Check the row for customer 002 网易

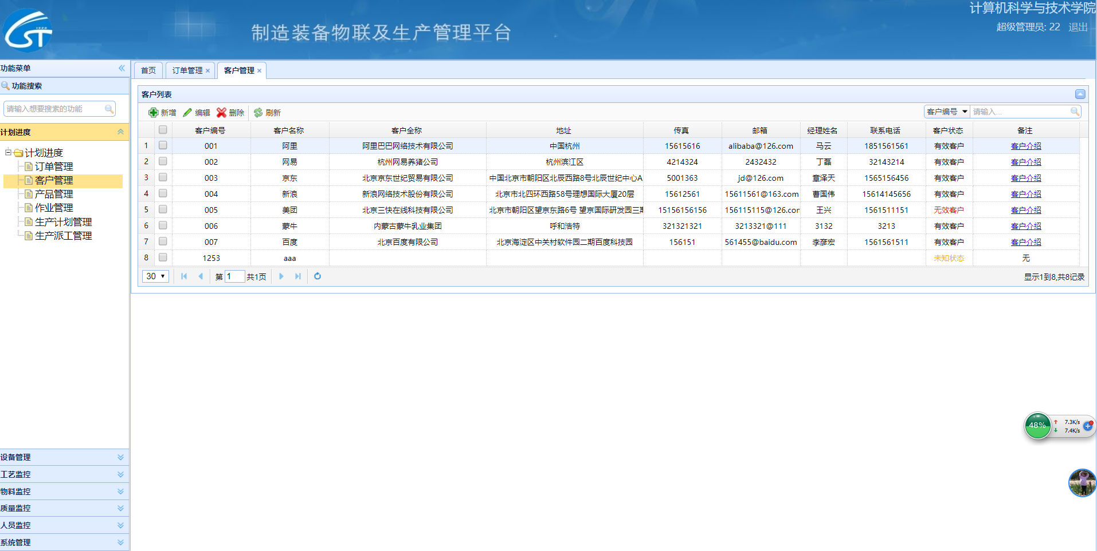coord(163,161)
